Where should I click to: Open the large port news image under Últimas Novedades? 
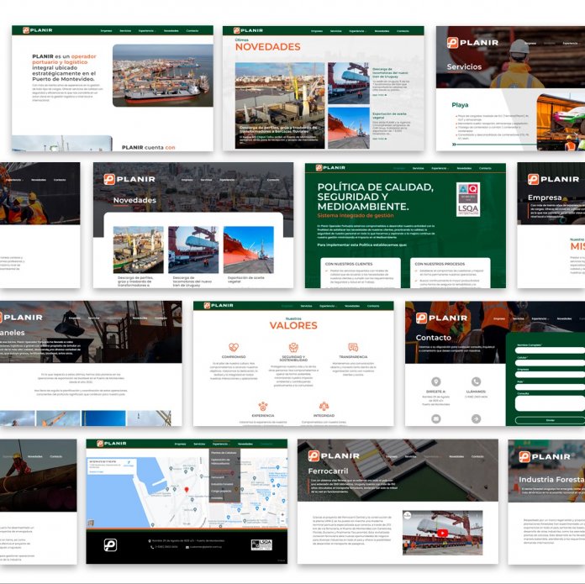click(280, 106)
